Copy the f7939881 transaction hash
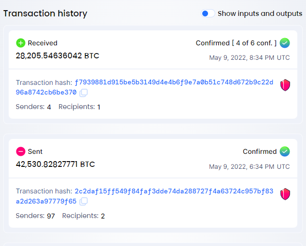 coord(83,93)
